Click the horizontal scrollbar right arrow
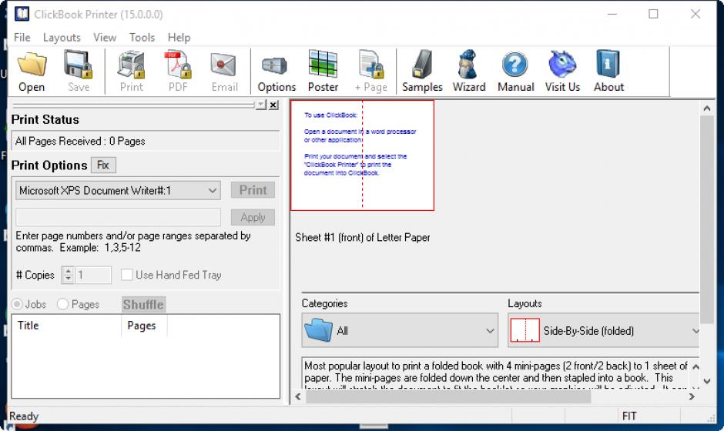Viewport: 724px width, 431px height. point(692,396)
